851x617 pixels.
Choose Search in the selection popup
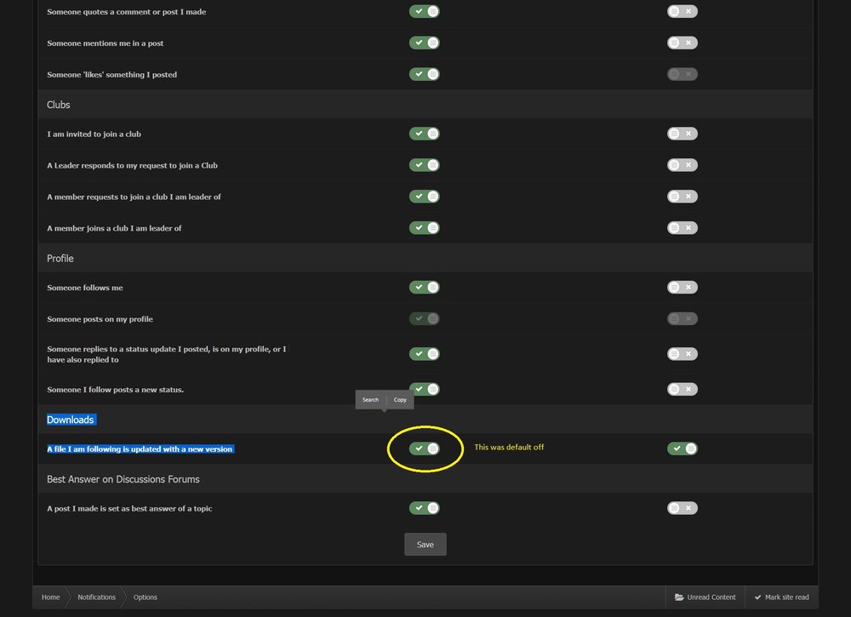pyautogui.click(x=370, y=400)
